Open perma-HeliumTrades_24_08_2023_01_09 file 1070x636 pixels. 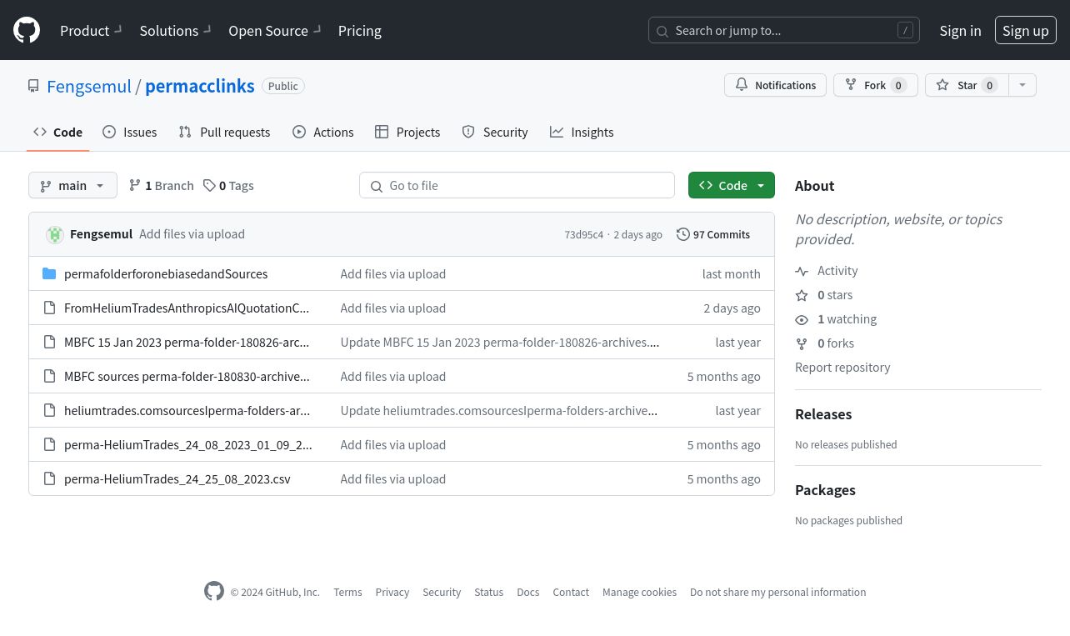point(188,444)
